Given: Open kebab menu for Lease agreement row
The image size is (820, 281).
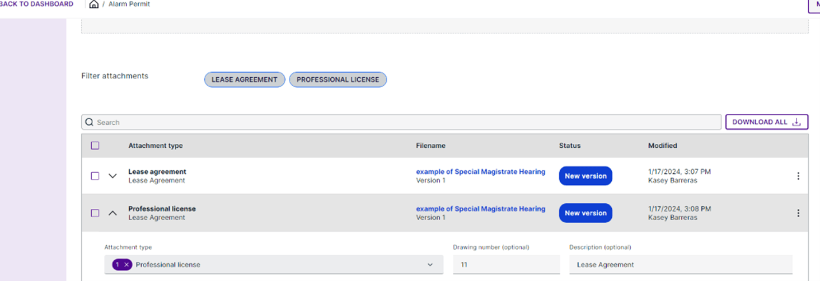Looking at the screenshot, I should (798, 176).
